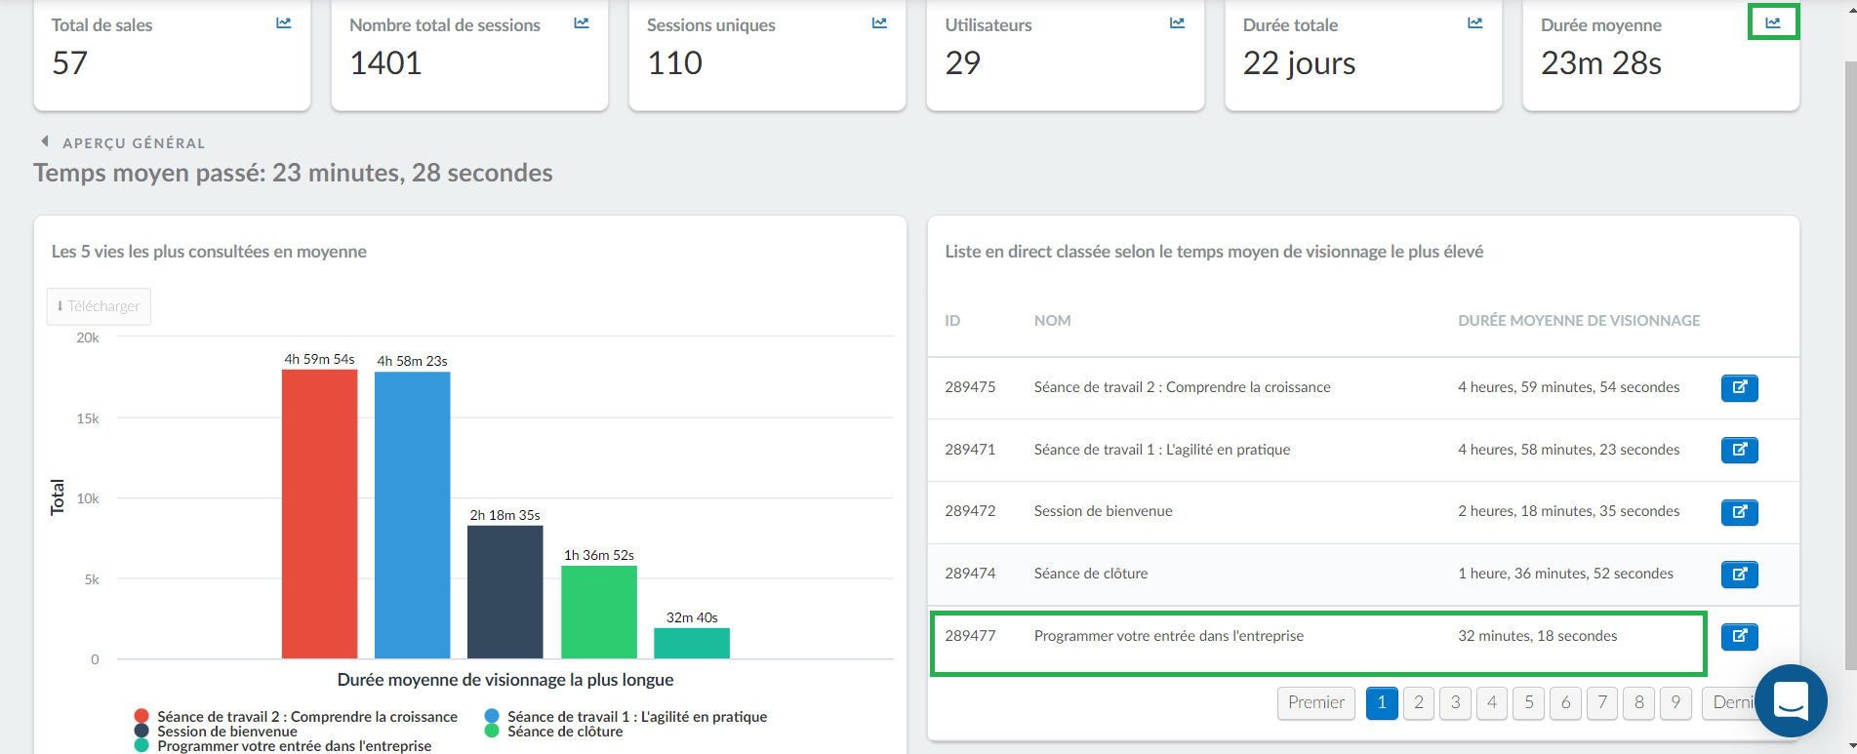Click chart icon on Nombre total de sessions card

pyautogui.click(x=582, y=23)
